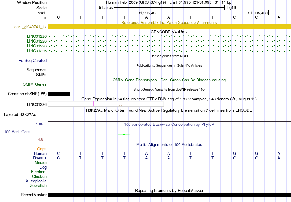Select the 4.88 PhyloP upper limit value
The width and height of the screenshot is (291, 202).
click(x=39, y=124)
